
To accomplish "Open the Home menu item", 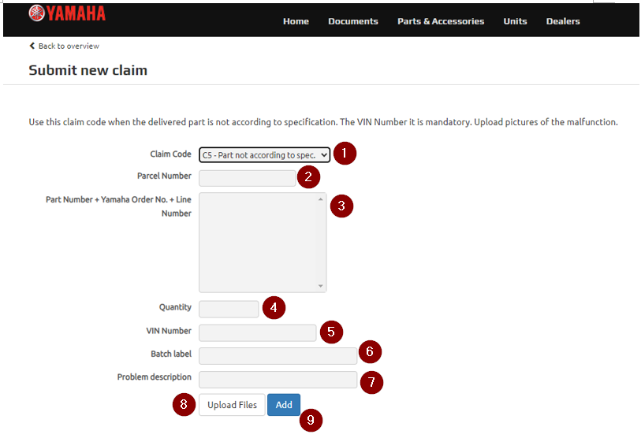I will point(296,21).
